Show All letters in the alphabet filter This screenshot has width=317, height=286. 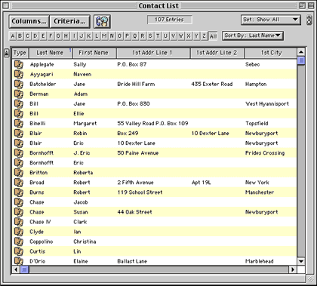213,36
